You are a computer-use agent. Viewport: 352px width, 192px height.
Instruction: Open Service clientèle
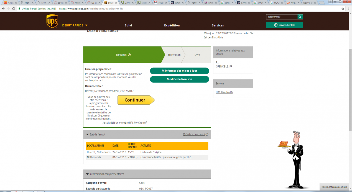click(284, 25)
